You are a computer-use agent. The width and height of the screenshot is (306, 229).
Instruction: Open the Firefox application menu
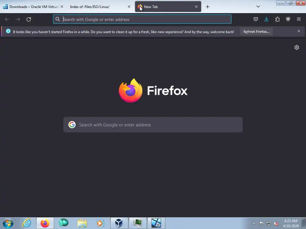coord(299,19)
